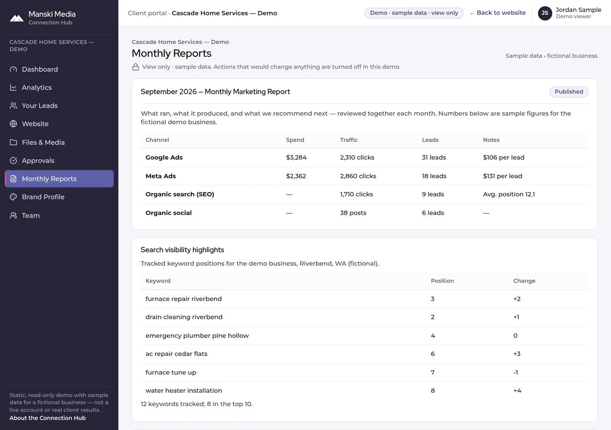Select Brand Profile in the sidebar
The width and height of the screenshot is (611, 430).
pos(59,197)
